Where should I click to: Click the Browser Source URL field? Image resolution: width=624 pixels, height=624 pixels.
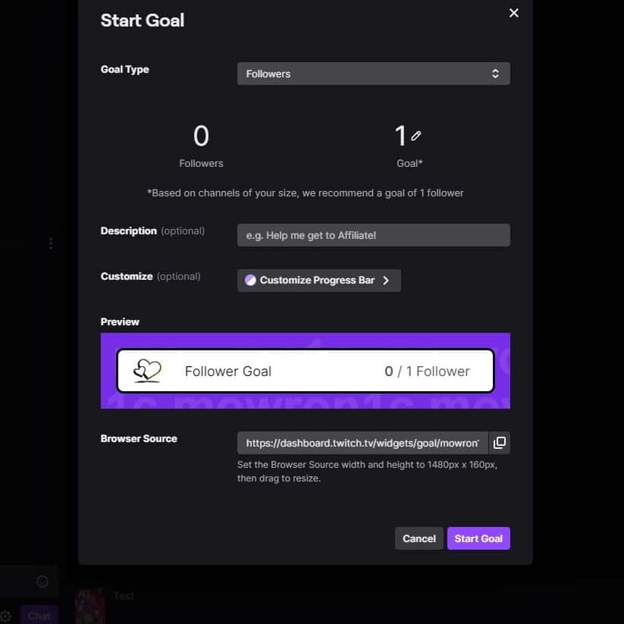pyautogui.click(x=362, y=443)
